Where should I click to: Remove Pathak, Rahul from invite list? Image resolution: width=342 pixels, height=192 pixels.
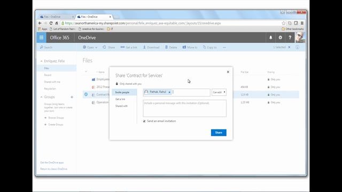pos(169,92)
